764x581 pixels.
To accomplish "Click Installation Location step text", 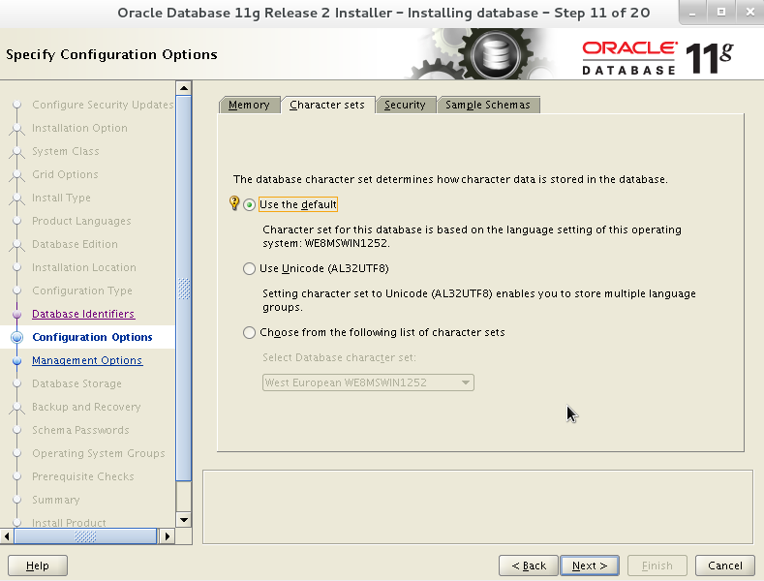I will [x=84, y=267].
